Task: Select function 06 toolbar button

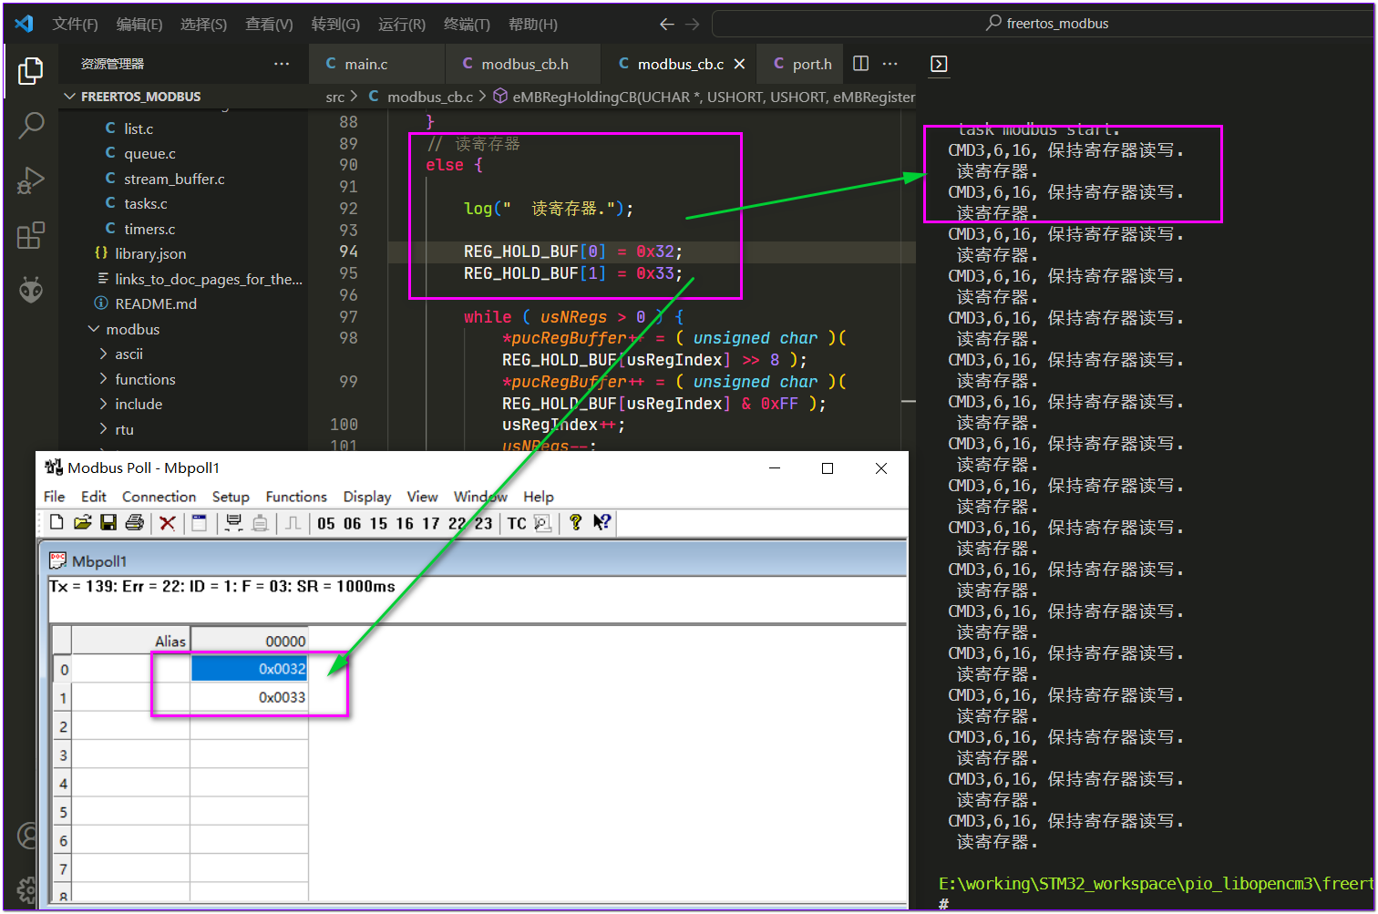Action: pos(353,523)
